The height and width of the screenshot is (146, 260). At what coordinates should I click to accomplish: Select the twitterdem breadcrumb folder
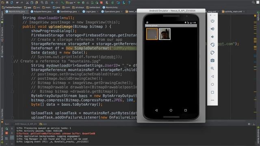[93, 7]
